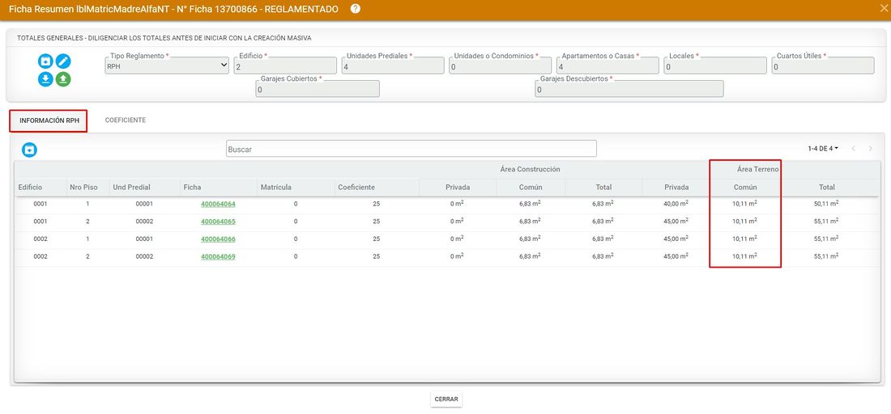Click the Cuartos Útiles field
The height and width of the screenshot is (414, 891).
(823, 65)
